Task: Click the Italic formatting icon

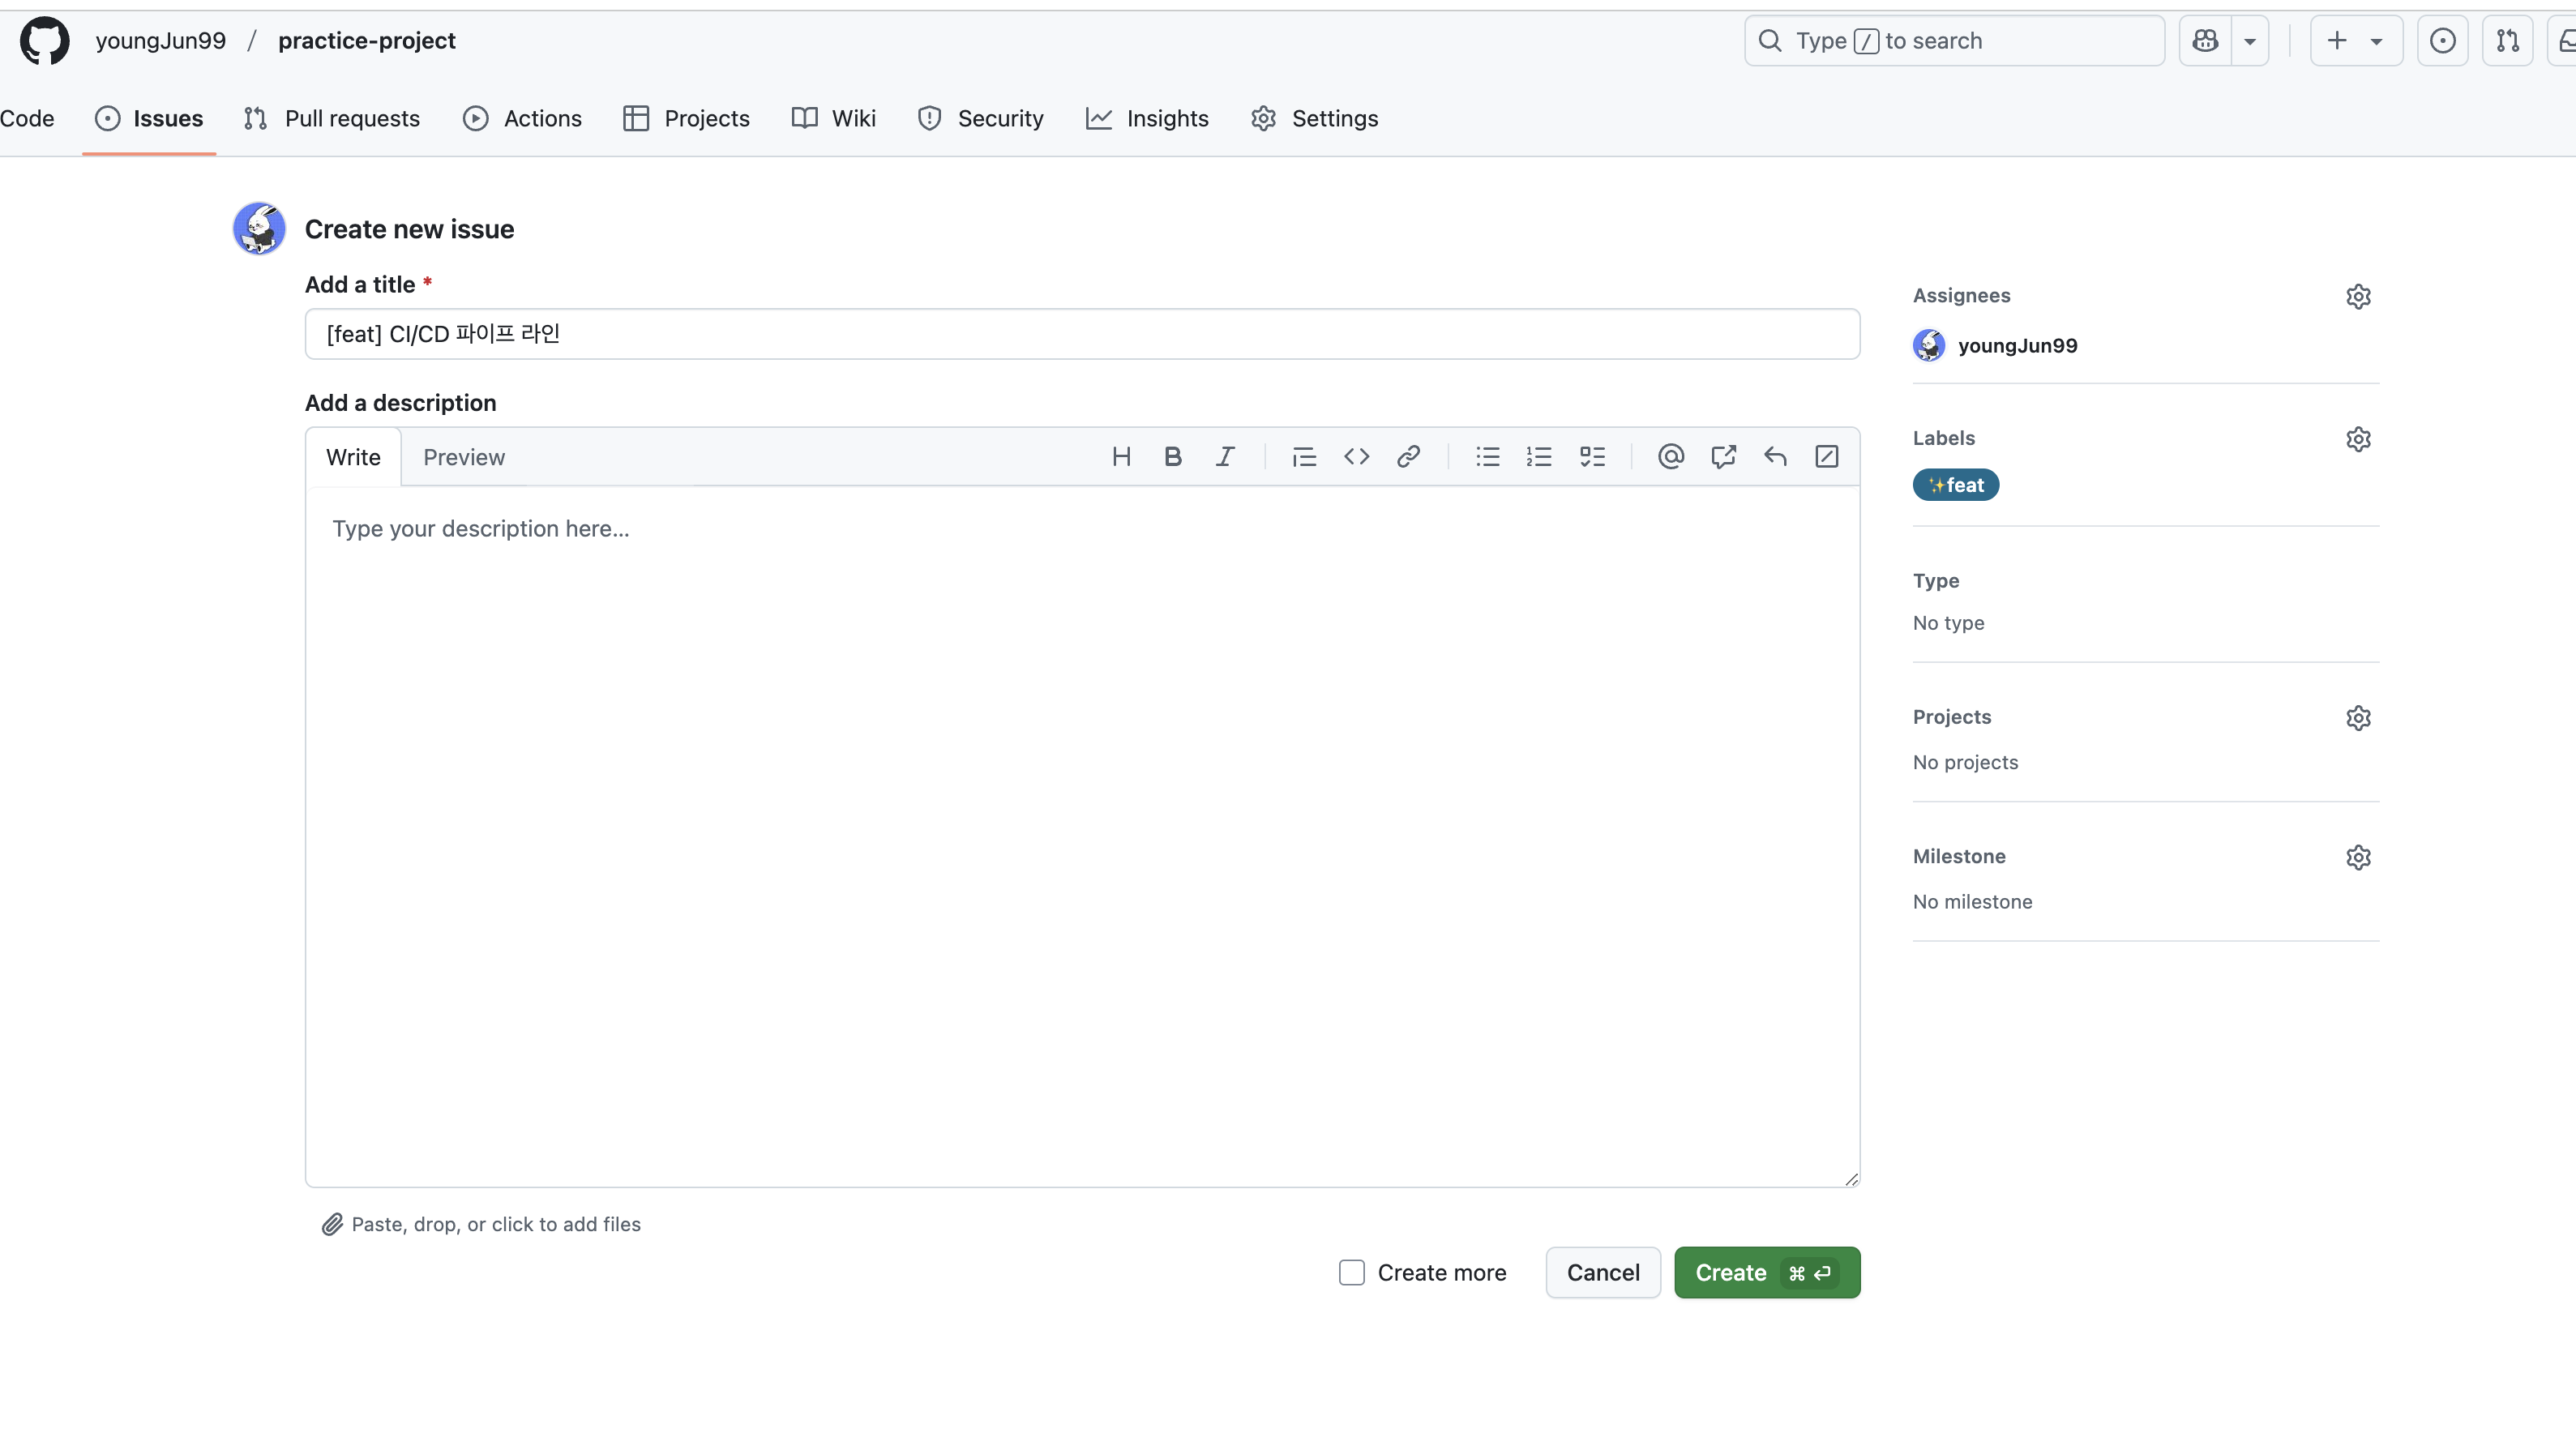Action: coord(1224,457)
